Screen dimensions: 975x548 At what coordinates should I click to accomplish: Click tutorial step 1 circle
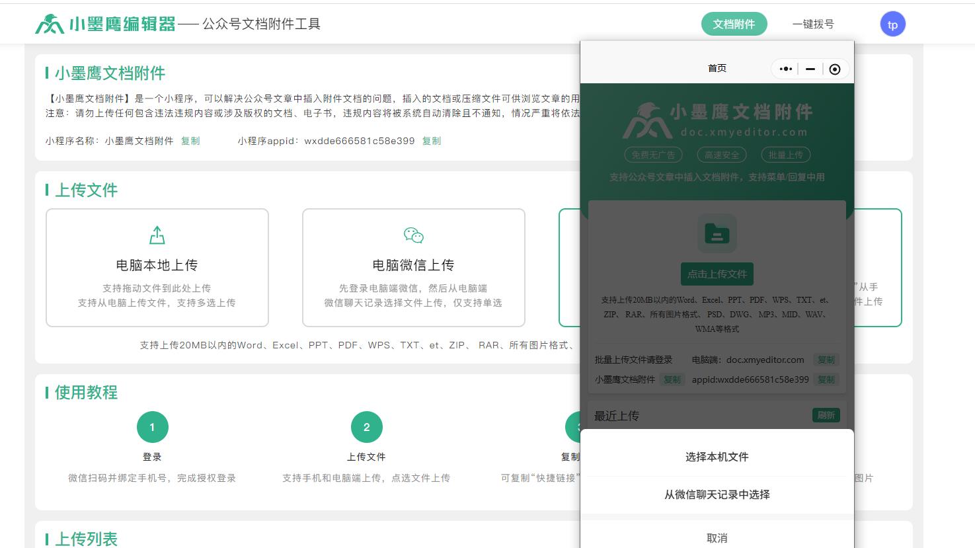point(153,427)
